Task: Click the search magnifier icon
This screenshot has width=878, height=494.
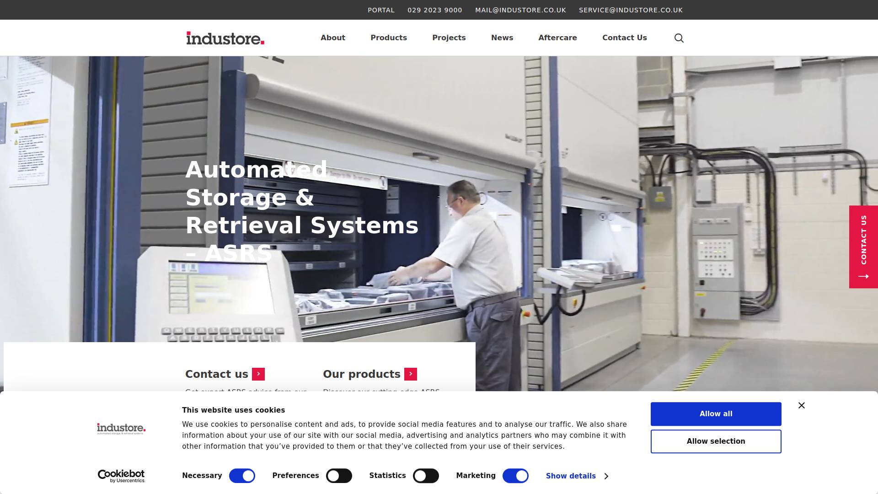Action: (679, 38)
